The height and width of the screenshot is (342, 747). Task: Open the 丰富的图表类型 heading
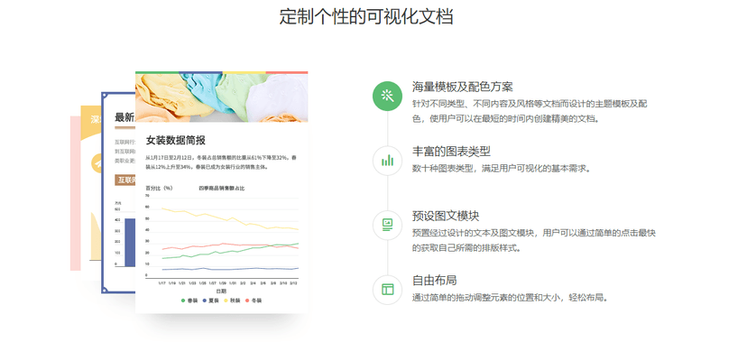coord(451,152)
